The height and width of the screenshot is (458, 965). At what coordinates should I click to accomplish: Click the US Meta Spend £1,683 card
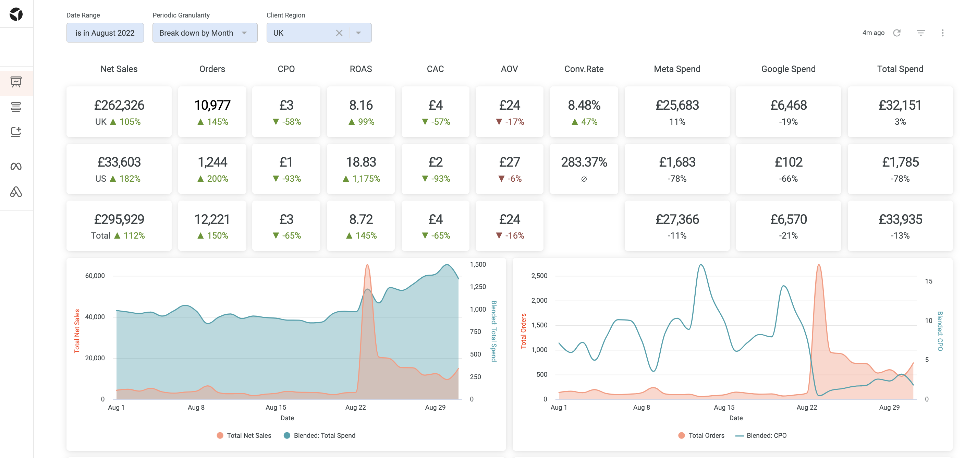coord(677,169)
